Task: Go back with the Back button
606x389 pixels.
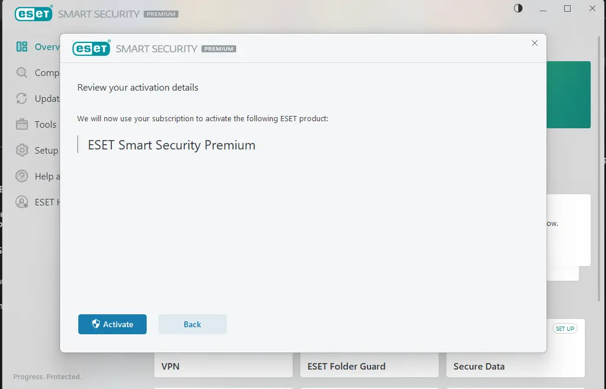Action: (193, 324)
